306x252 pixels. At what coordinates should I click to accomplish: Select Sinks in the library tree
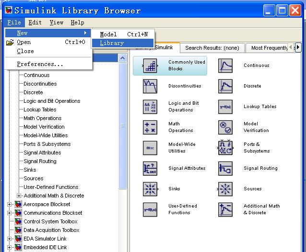[30, 170]
